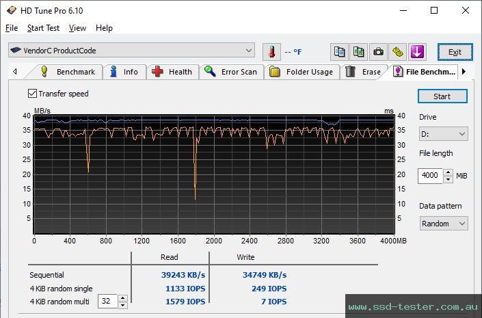The height and width of the screenshot is (318, 482).
Task: Click the queue depth 32 input field
Action: tap(107, 302)
